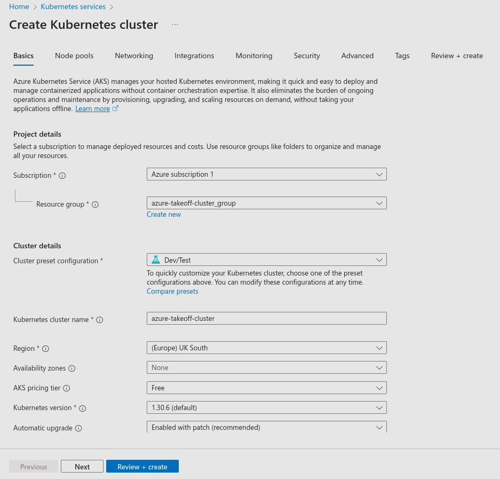This screenshot has height=479, width=500.
Task: Open the Subscription info tooltip icon
Action: tap(62, 175)
